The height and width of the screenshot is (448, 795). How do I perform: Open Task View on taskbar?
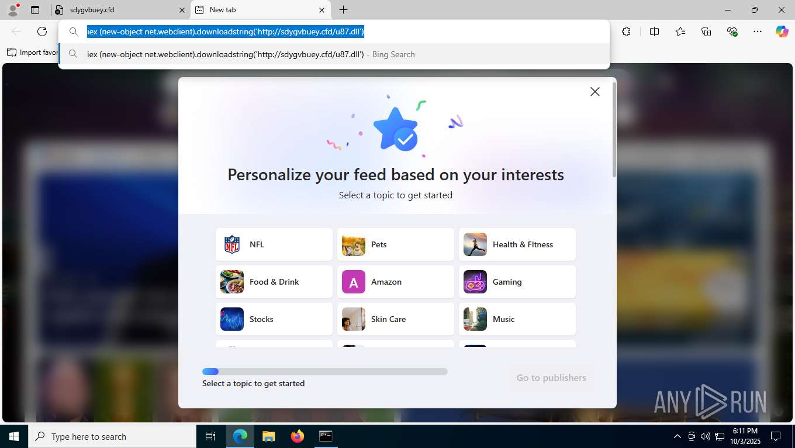(x=210, y=436)
